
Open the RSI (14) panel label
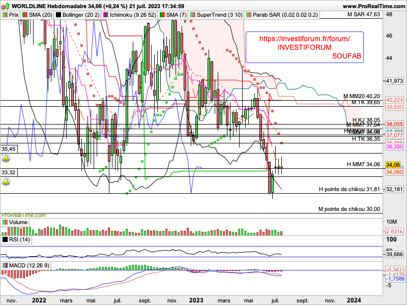coord(19,239)
